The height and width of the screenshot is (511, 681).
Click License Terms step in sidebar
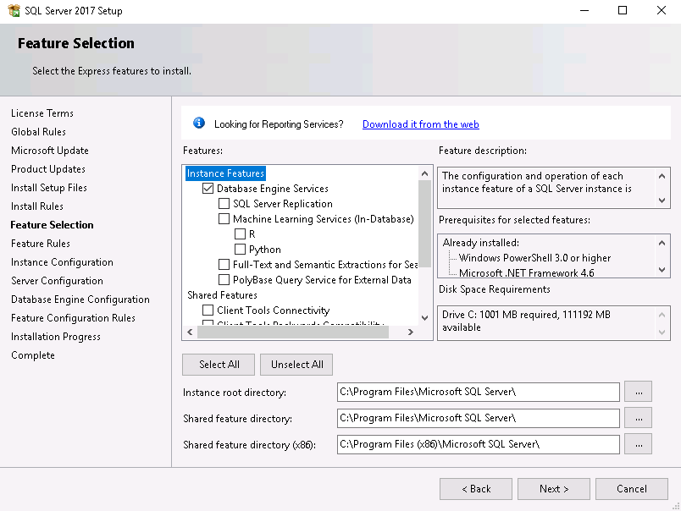42,113
